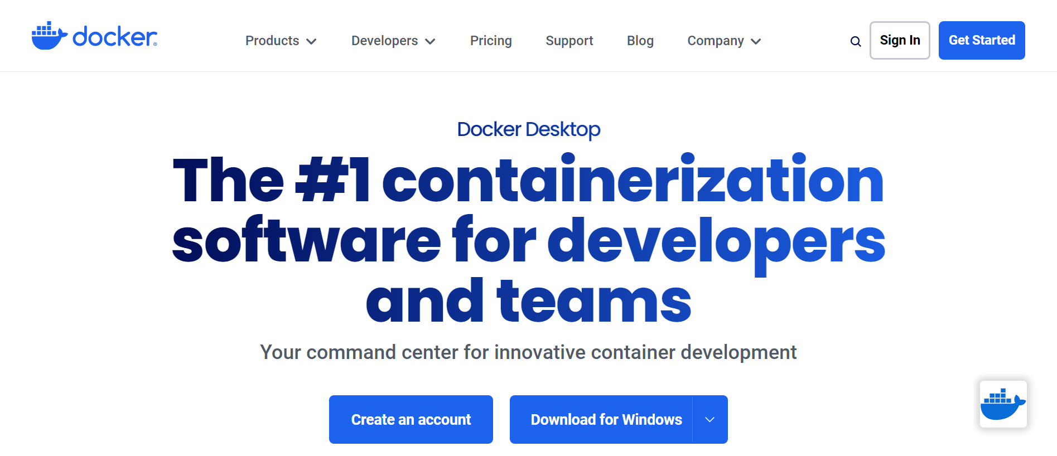Viewport: 1057px width, 456px height.
Task: Click the Get Started button
Action: 982,40
